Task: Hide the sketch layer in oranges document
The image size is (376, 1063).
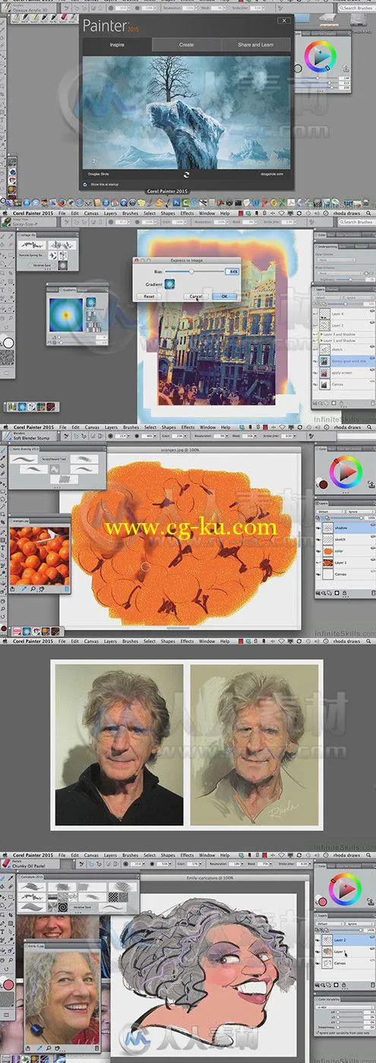Action: tap(317, 538)
